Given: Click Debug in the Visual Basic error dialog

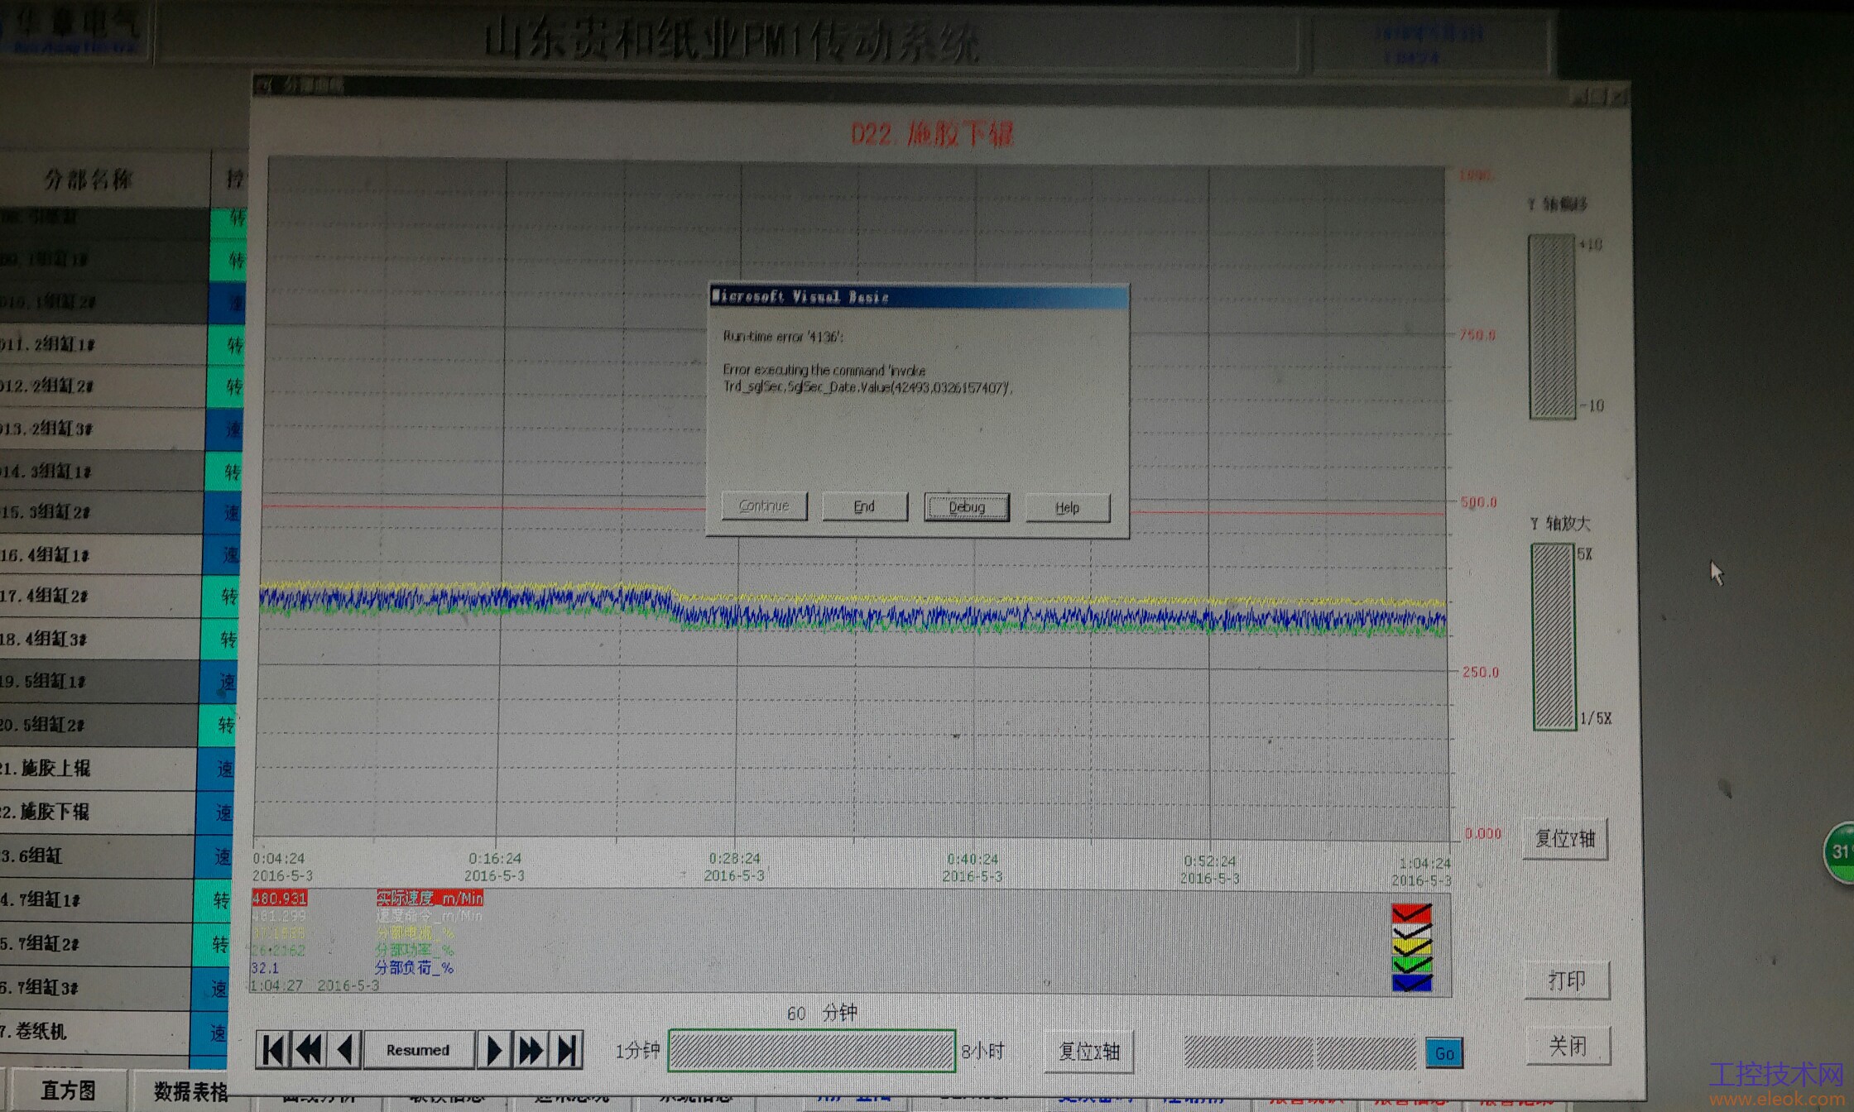Looking at the screenshot, I should (967, 507).
